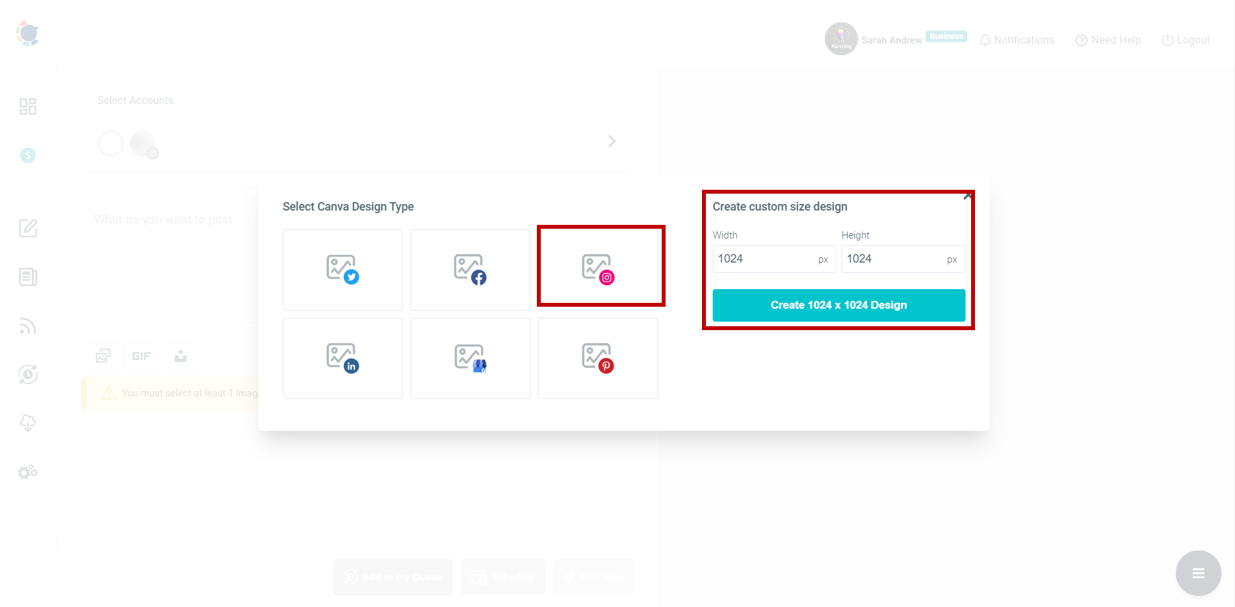1235x607 pixels.
Task: Open the settings gear in the sidebar
Action: (x=27, y=472)
